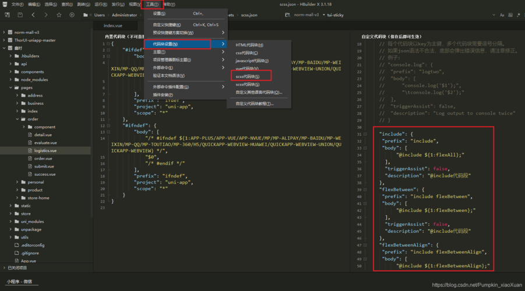Viewport: 525px width, 291px height.
Task: Open the 查找(I) menu
Action: click(67, 4)
